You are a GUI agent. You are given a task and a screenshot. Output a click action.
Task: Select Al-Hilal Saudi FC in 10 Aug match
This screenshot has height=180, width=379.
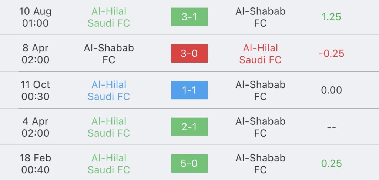(x=109, y=17)
